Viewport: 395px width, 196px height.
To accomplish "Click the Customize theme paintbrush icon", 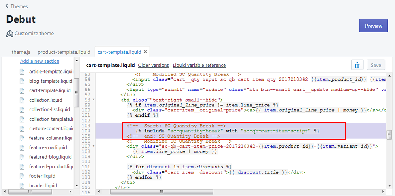I will pyautogui.click(x=10, y=34).
